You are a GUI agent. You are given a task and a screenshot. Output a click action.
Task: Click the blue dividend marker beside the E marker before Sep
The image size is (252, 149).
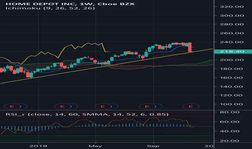[x=159, y=106]
